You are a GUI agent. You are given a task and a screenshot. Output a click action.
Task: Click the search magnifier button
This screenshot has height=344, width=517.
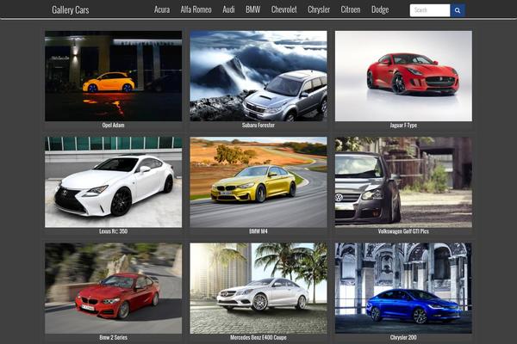[458, 10]
